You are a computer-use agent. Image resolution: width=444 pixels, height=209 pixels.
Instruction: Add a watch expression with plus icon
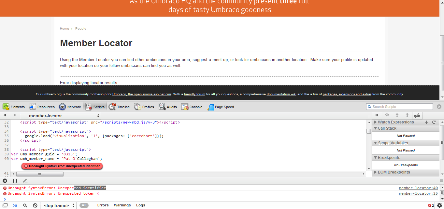coord(426,122)
